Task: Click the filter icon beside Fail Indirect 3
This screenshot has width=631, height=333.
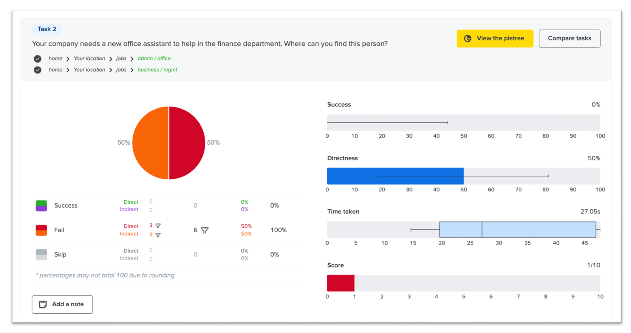Action: pyautogui.click(x=158, y=235)
